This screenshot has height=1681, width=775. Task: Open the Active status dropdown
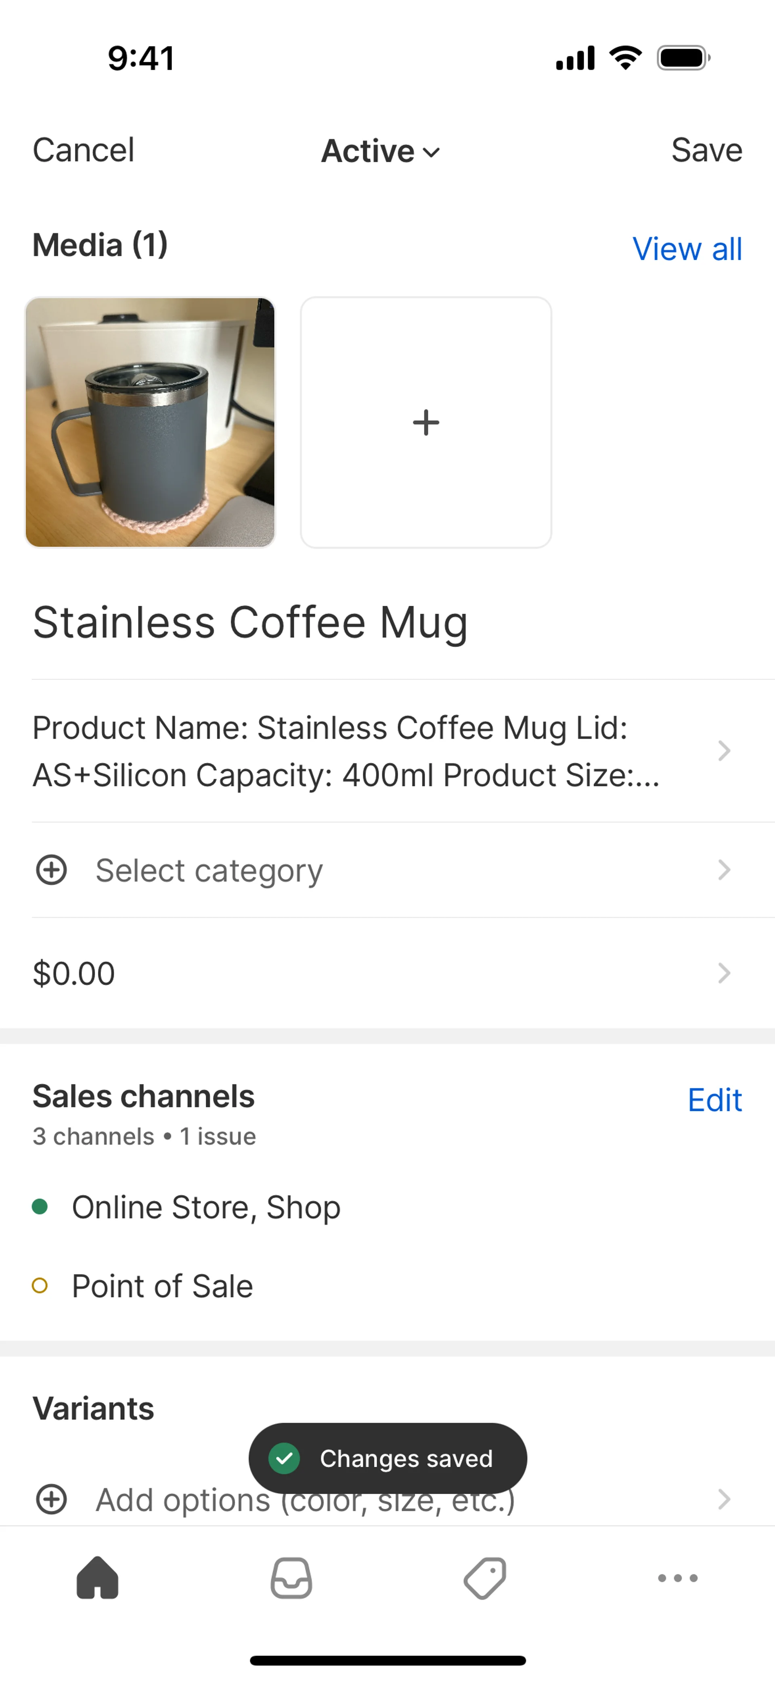coord(381,151)
